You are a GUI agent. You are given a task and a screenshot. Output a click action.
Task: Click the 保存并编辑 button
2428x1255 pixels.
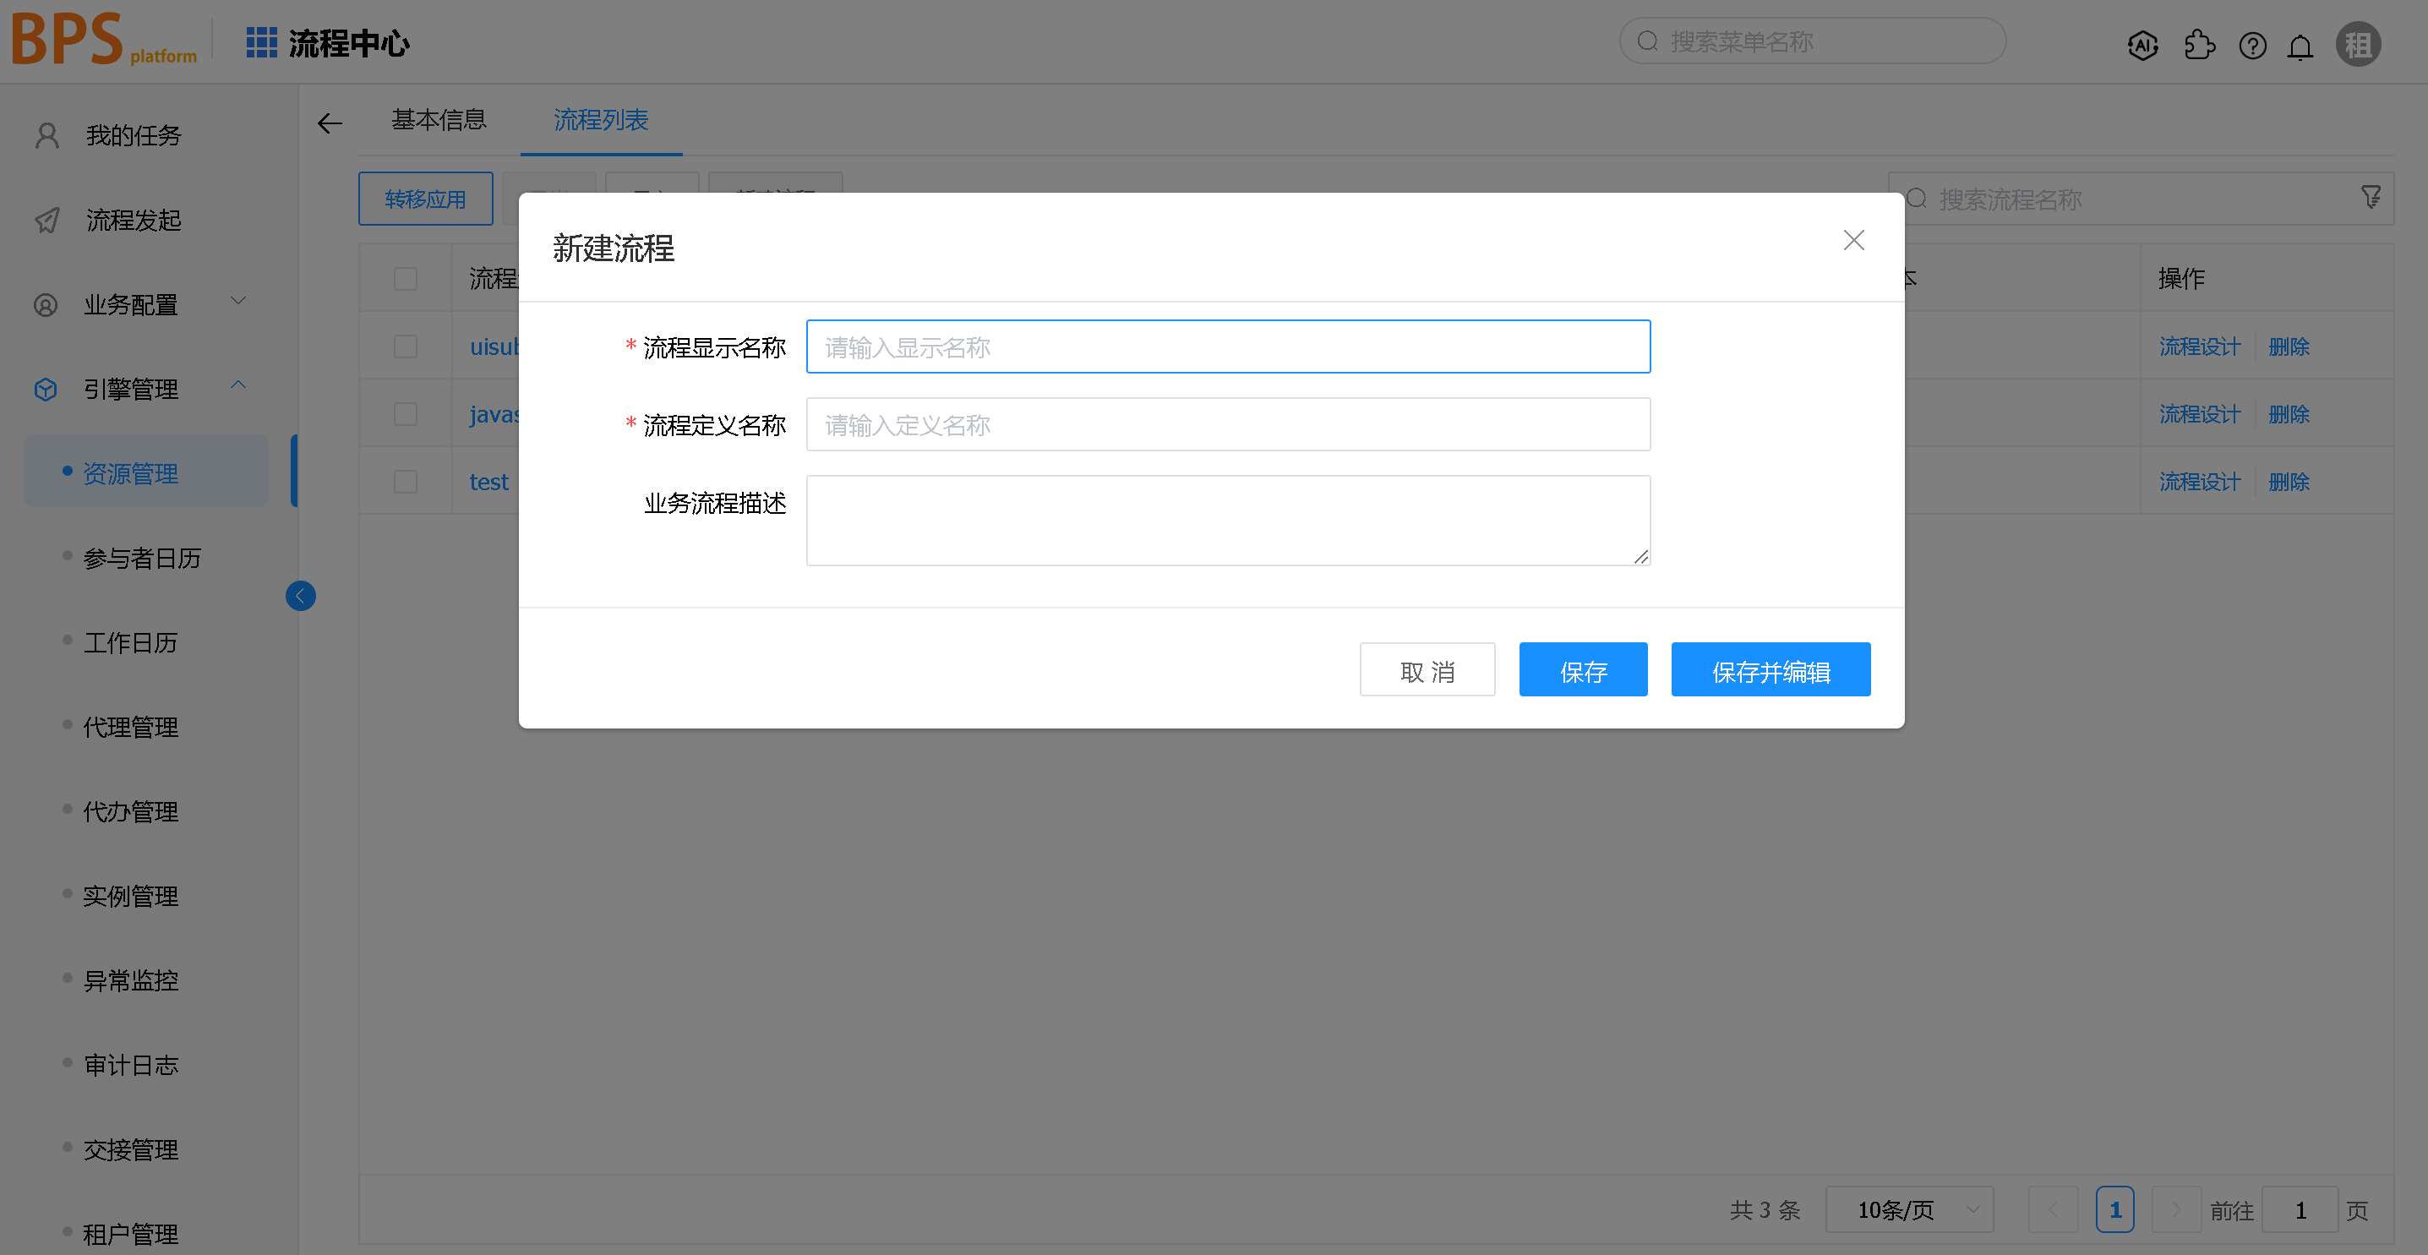click(1769, 669)
